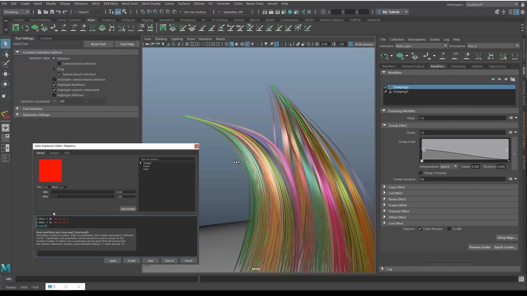Viewport: 527px width, 296px height.
Task: Switch to the Grooming tab
Action: (x=458, y=66)
